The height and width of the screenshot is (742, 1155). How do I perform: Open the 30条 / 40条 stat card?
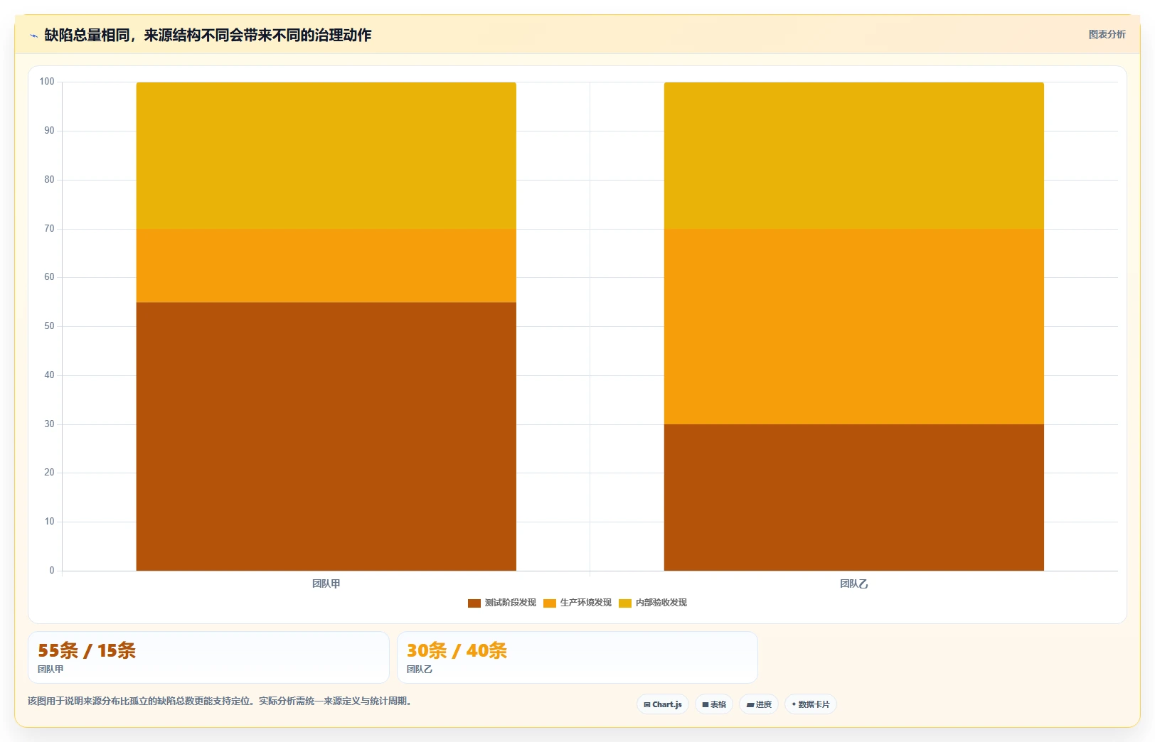coord(577,657)
